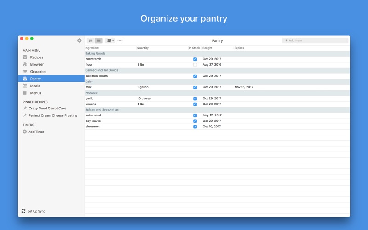
Task: Collapse the Baking Goods group header
Action: (x=95, y=53)
